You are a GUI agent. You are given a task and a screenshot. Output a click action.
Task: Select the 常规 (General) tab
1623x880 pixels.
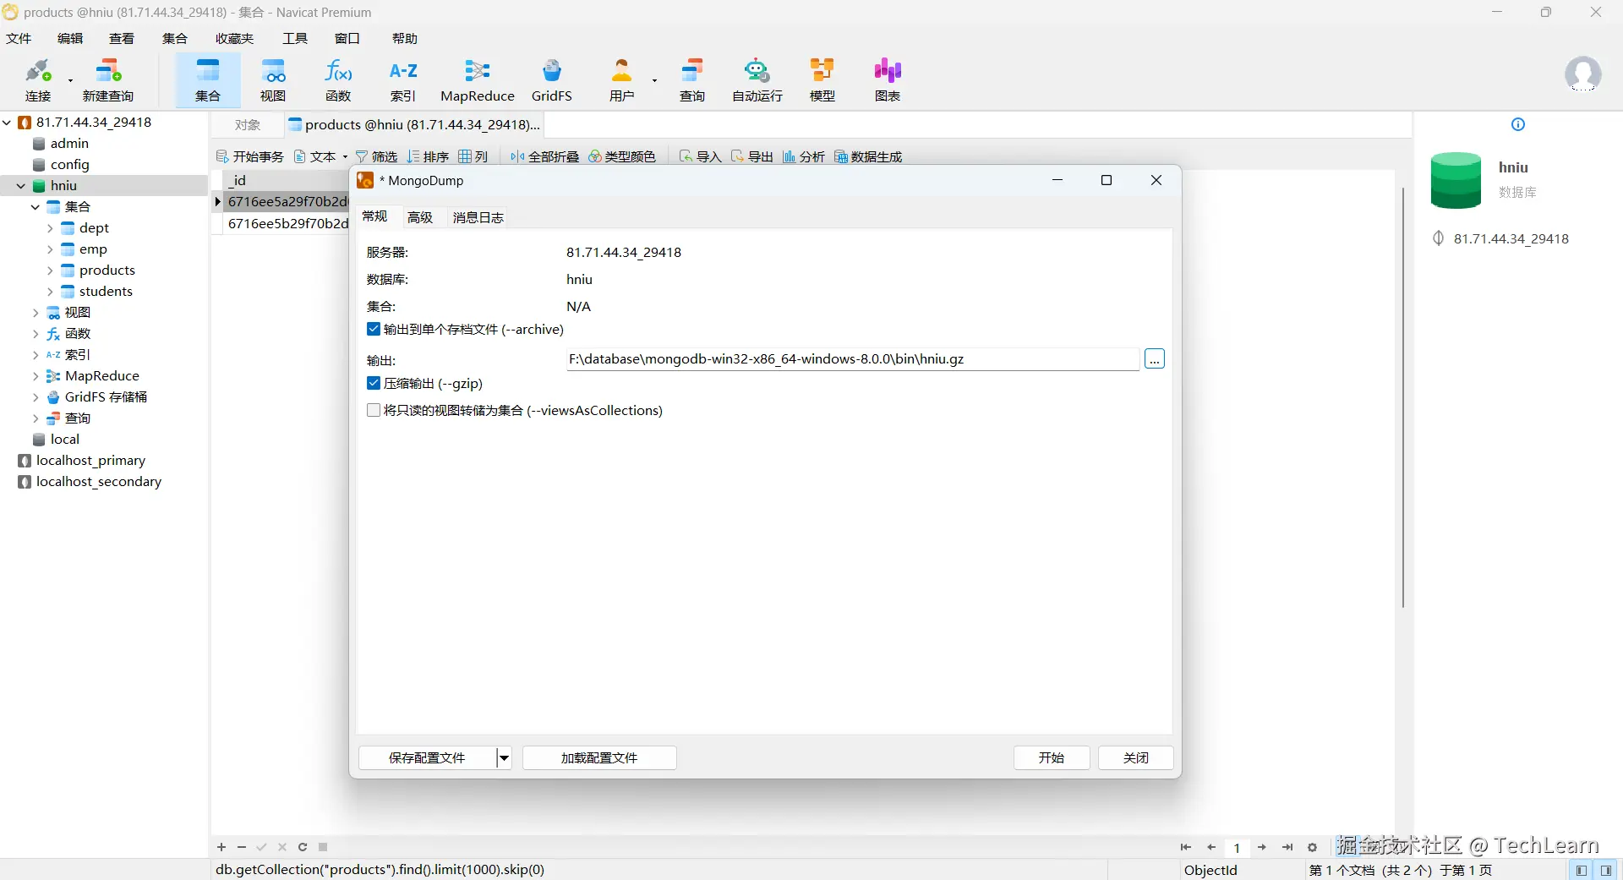(x=375, y=217)
